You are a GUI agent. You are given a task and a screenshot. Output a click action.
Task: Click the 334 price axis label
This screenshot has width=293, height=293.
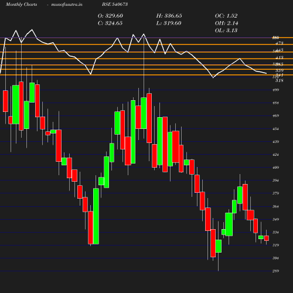(275, 233)
